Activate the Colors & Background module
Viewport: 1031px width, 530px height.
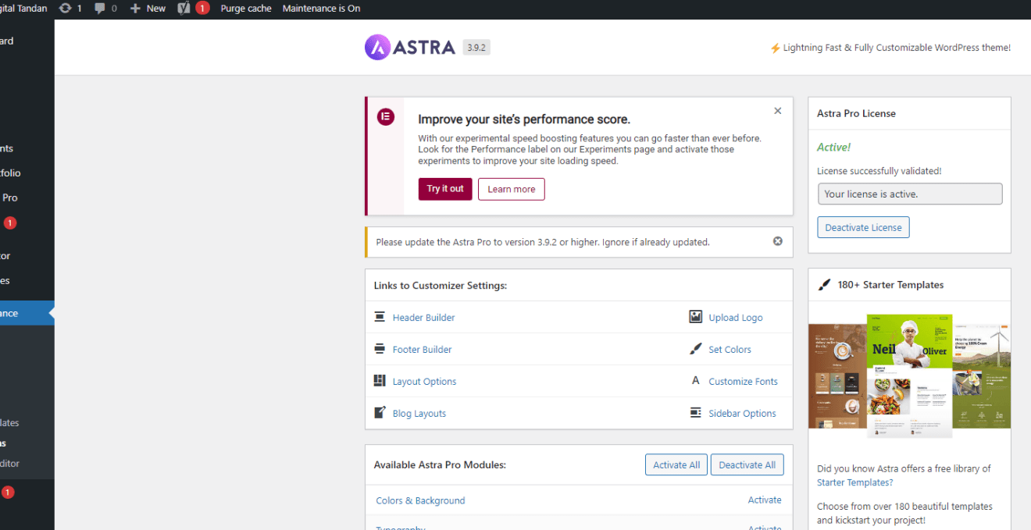pos(764,500)
